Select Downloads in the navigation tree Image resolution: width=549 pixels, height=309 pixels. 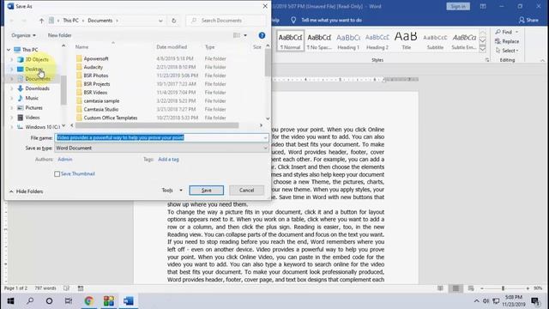(x=37, y=88)
